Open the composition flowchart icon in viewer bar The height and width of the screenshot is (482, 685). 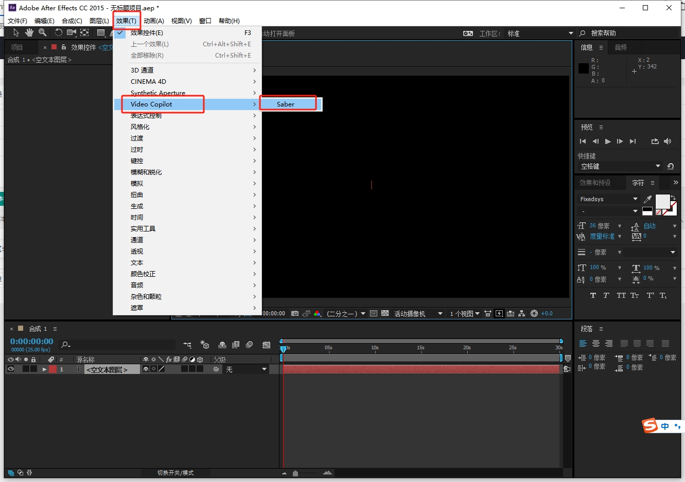point(522,313)
